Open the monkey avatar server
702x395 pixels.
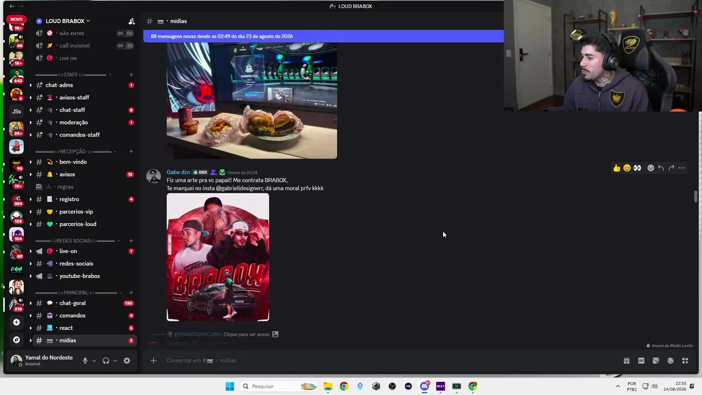[x=16, y=286]
